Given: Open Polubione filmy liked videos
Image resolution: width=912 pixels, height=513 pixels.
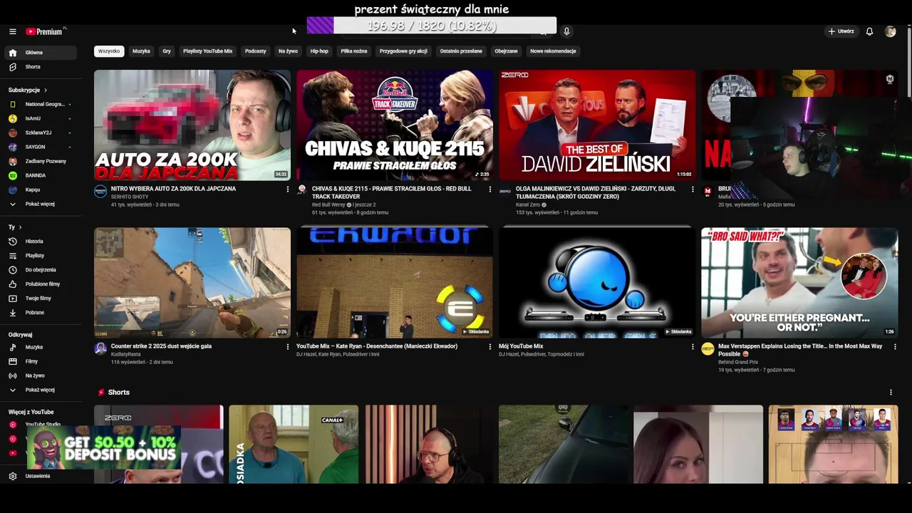Looking at the screenshot, I should tap(39, 284).
